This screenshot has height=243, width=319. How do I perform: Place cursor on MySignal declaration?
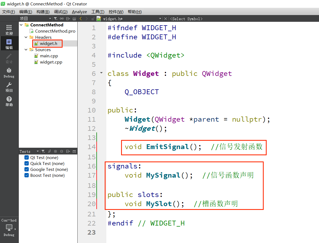tap(163, 175)
